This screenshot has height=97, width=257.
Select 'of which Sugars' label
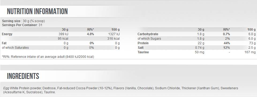(x=149, y=39)
